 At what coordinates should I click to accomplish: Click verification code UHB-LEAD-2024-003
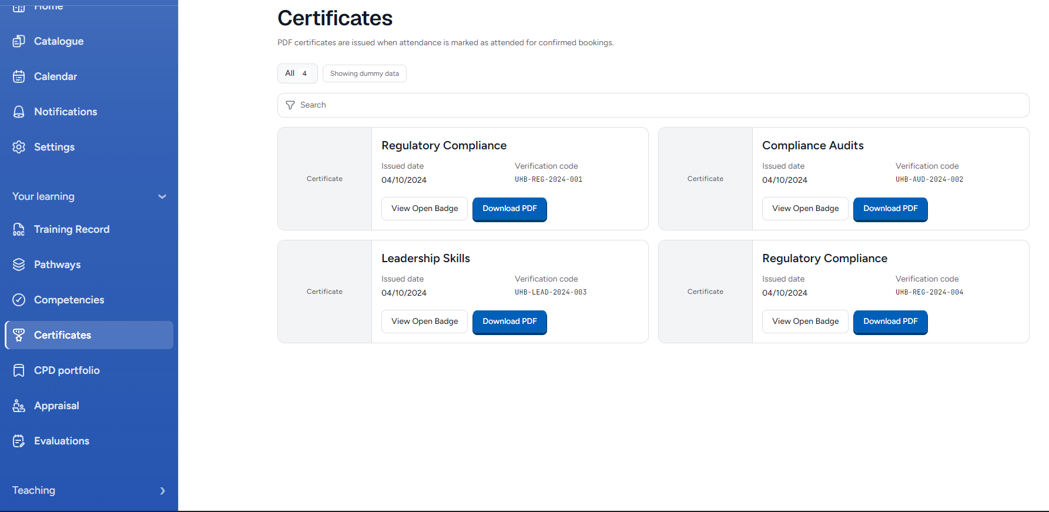pyautogui.click(x=551, y=292)
